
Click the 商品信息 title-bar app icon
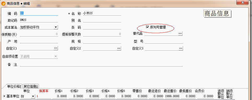pos(3,3)
